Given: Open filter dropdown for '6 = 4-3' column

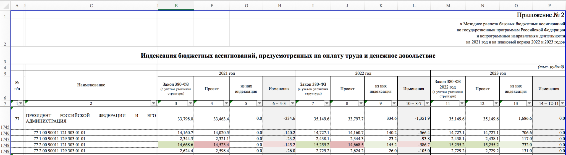Looking at the screenshot, I should pos(292,103).
